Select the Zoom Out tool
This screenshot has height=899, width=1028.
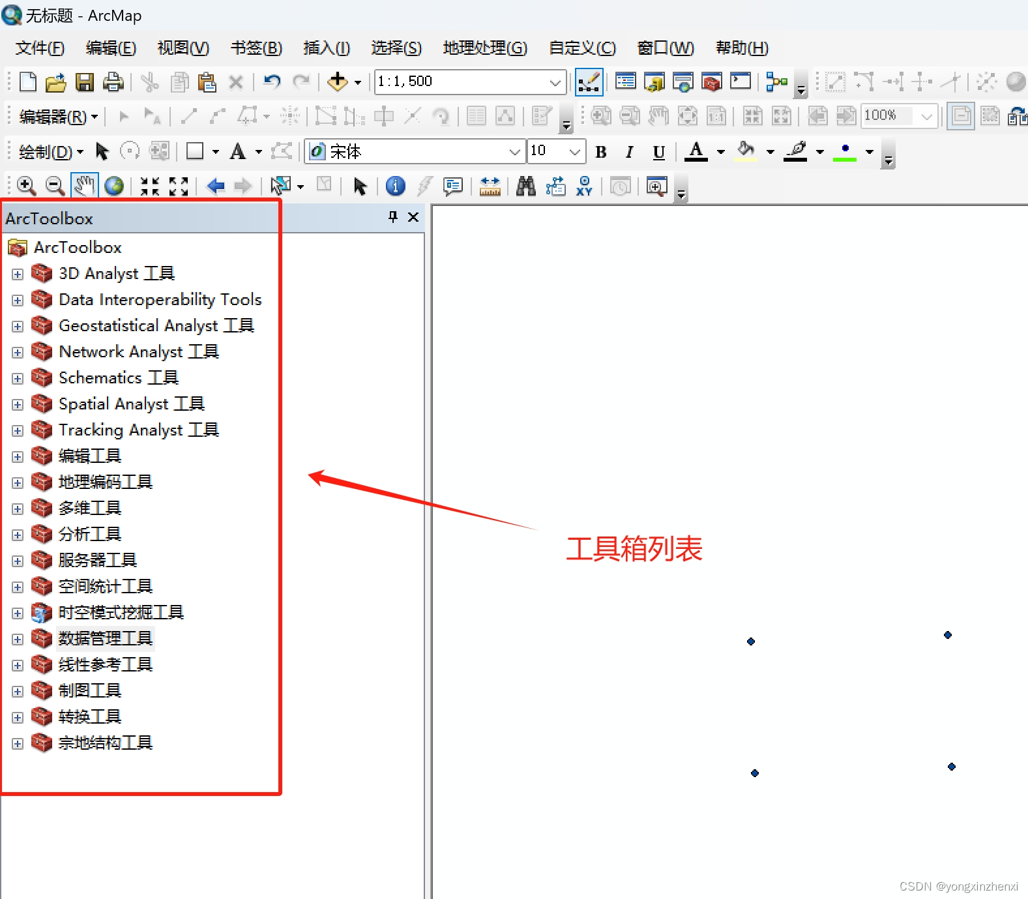[x=55, y=186]
